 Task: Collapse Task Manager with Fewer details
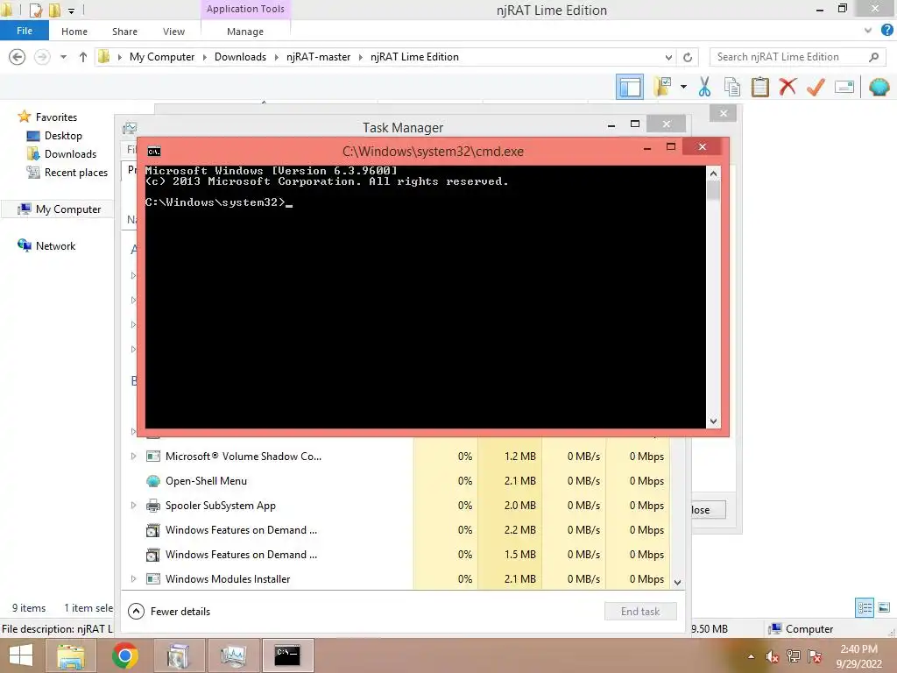169,611
